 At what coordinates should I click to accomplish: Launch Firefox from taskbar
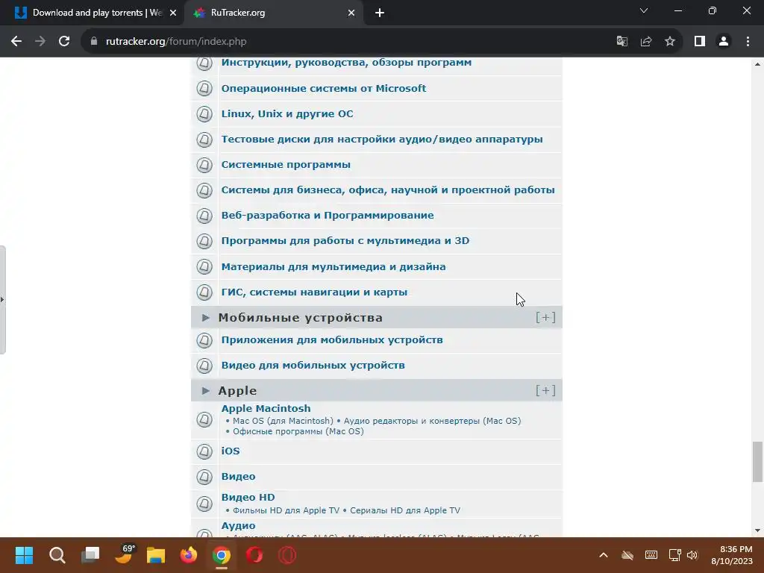(x=189, y=555)
